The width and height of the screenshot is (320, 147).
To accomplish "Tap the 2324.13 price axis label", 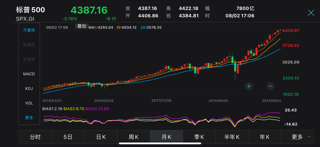I will (x=291, y=78).
